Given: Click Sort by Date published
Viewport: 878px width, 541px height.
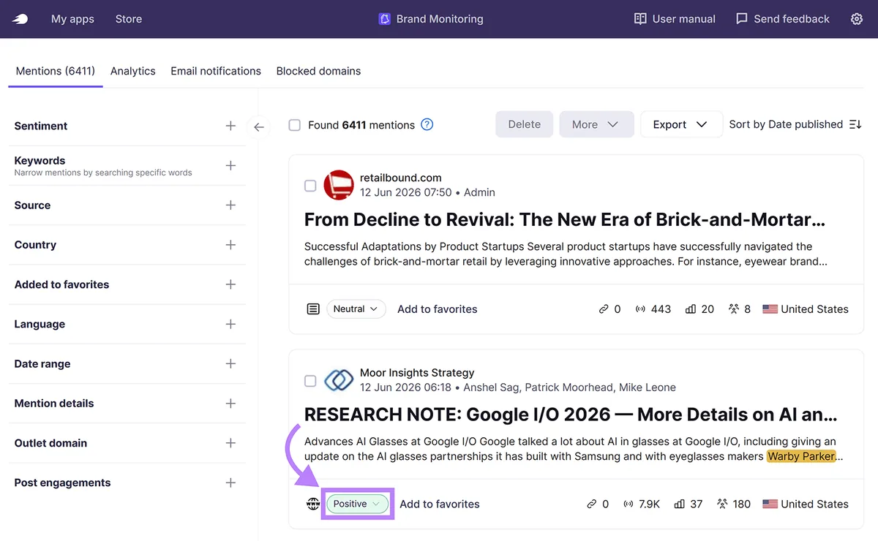Looking at the screenshot, I should [786, 124].
